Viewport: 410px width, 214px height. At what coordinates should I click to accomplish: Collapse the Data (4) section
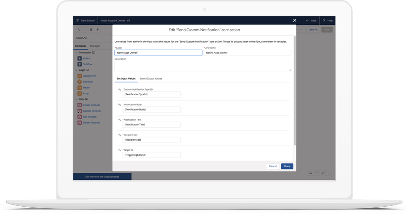click(77, 100)
